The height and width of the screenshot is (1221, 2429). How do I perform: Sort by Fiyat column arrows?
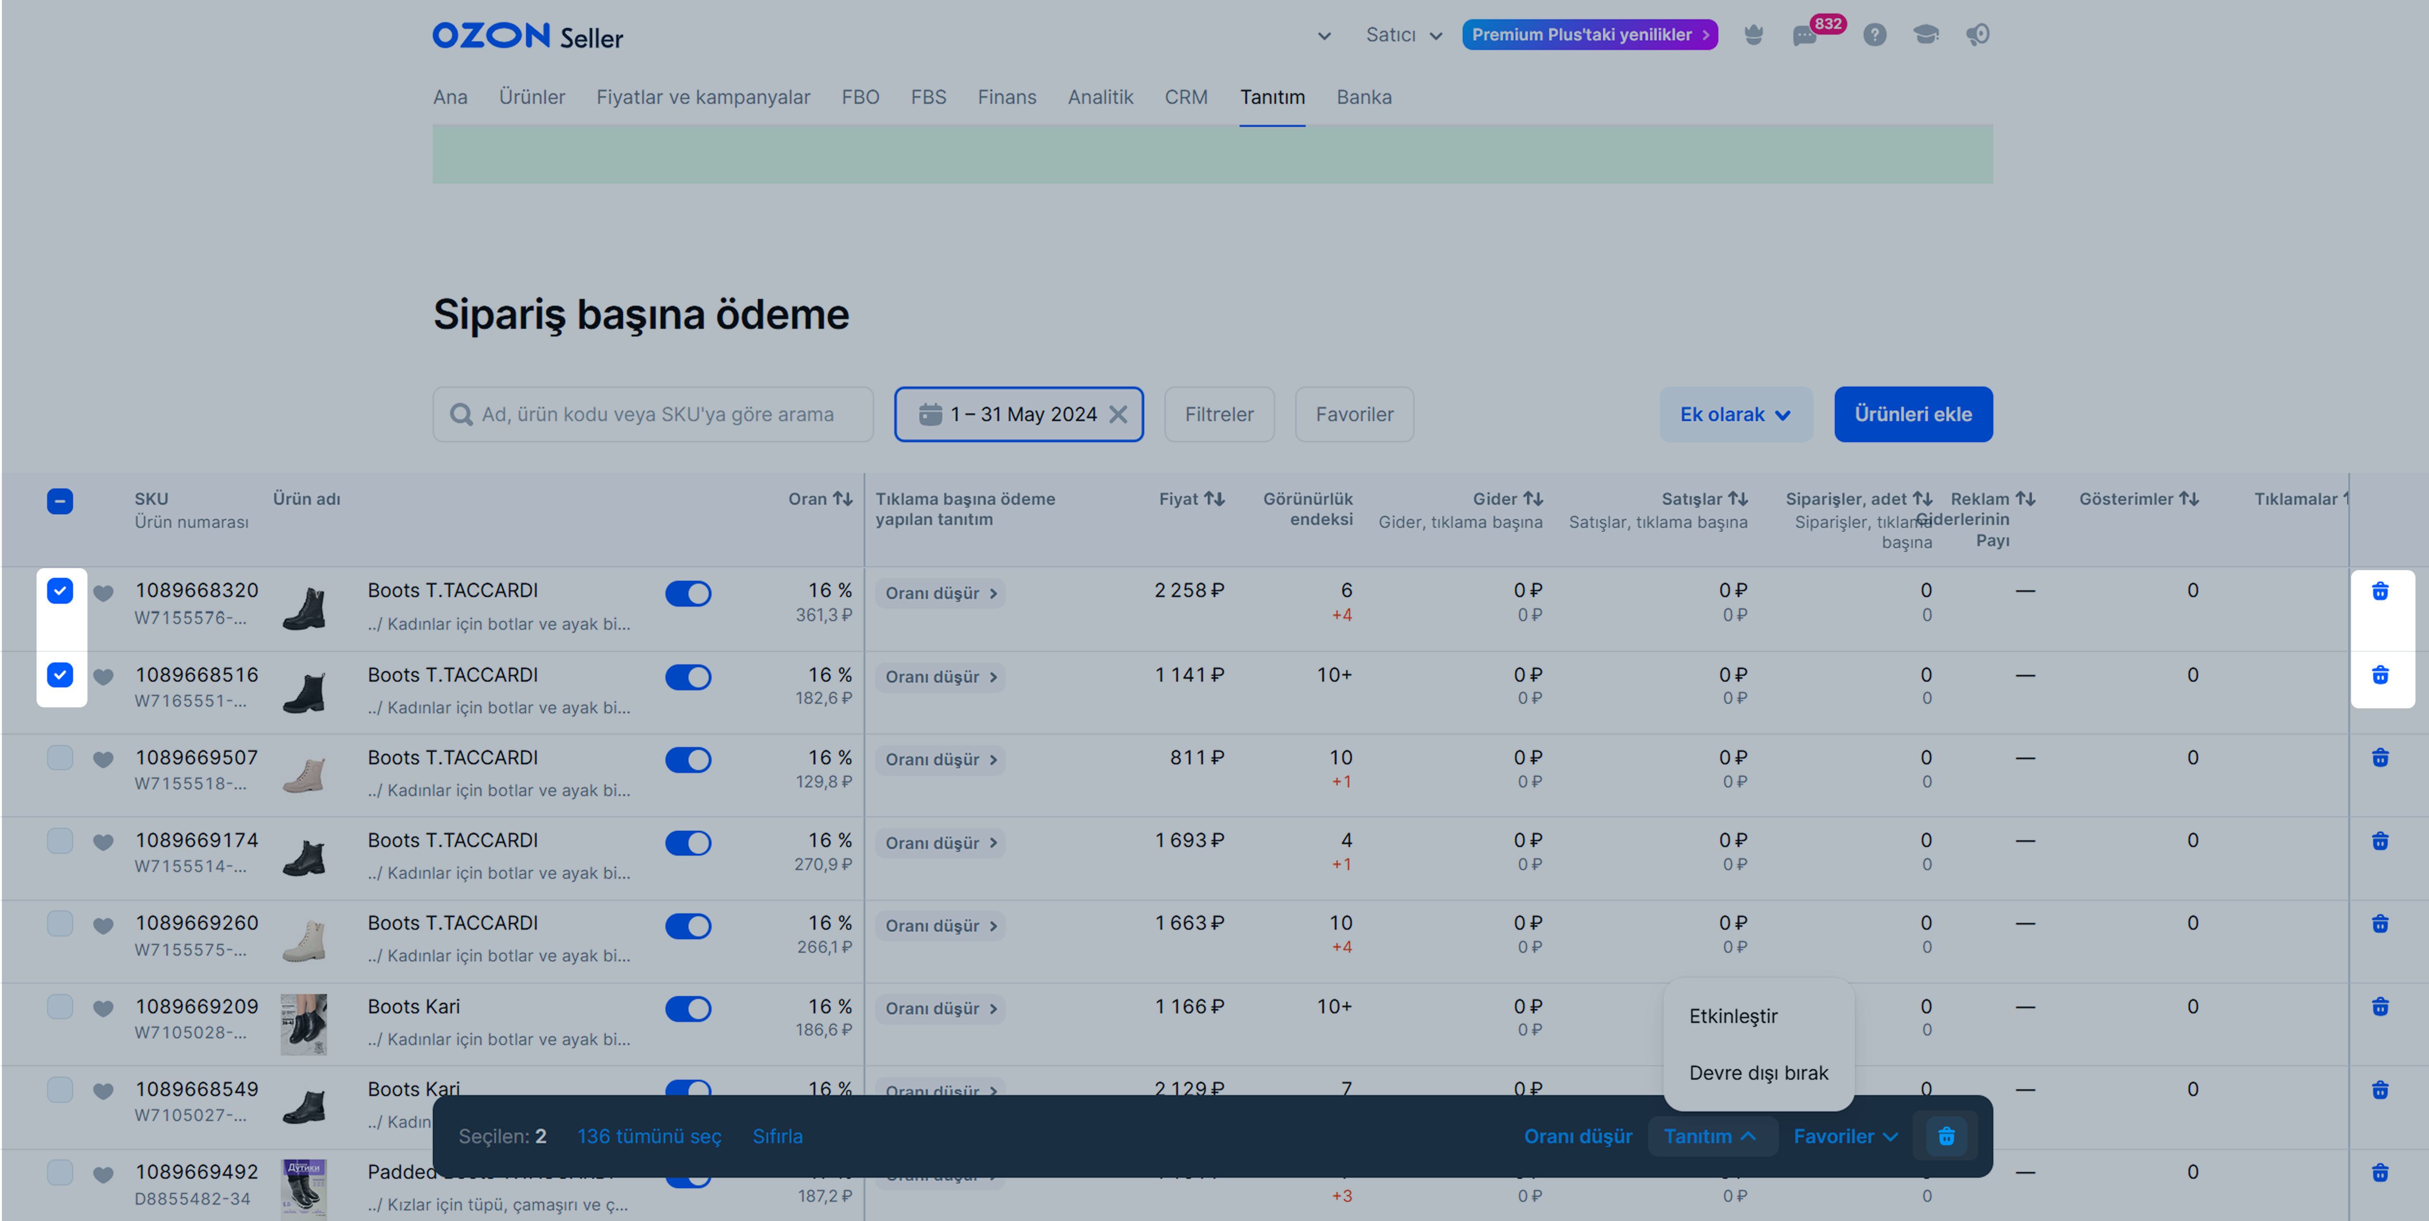[x=1214, y=499]
